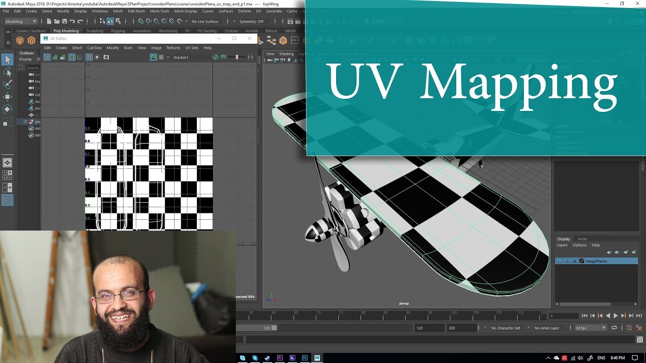Click the play forward button
Image resolution: width=646 pixels, height=363 pixels.
coord(615,316)
